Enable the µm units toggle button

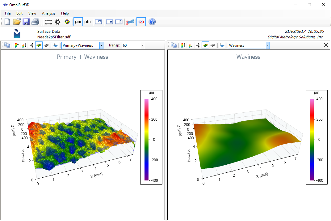(x=78, y=22)
